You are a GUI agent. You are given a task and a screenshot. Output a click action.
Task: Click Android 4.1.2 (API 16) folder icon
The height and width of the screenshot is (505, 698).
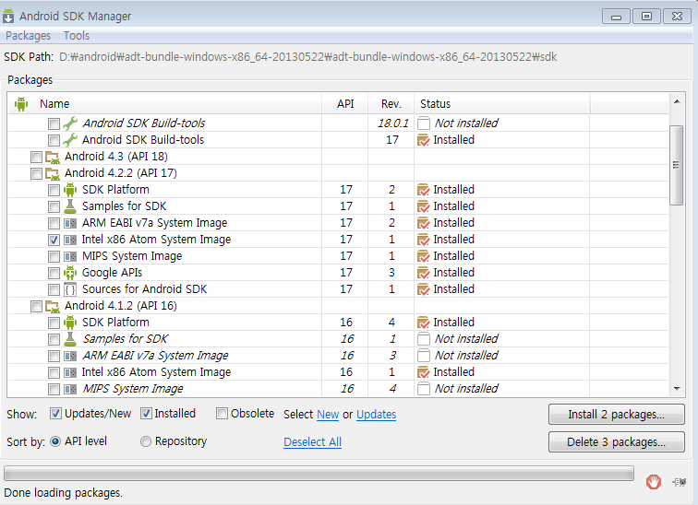(x=53, y=306)
